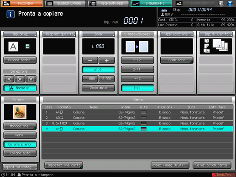
Task: Select 1->1 simplex mode
Action: [137, 88]
